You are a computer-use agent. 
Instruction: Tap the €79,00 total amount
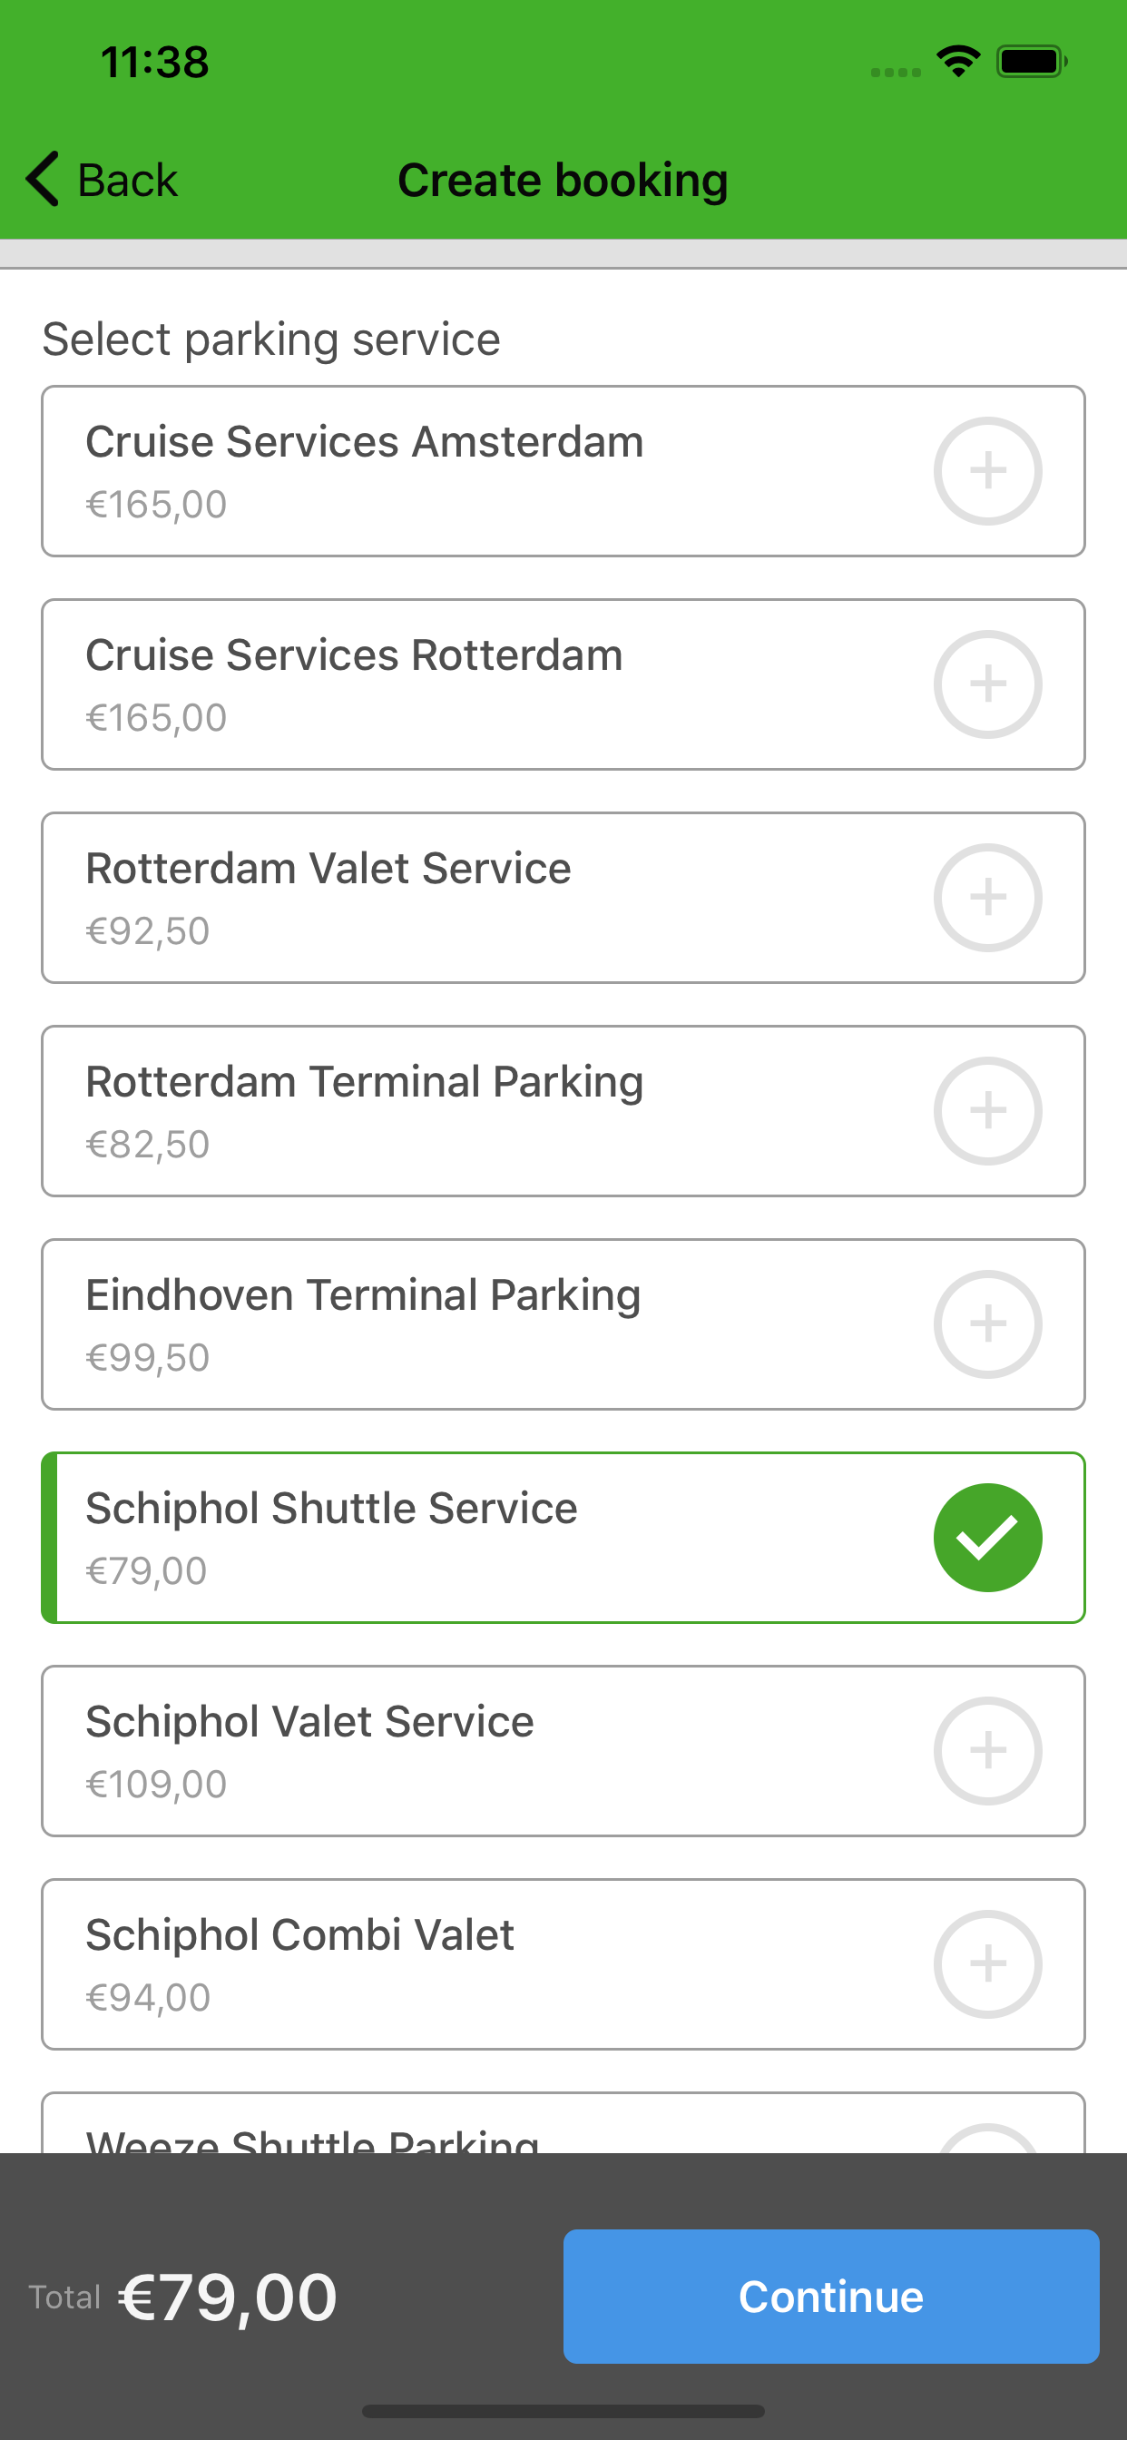click(227, 2297)
